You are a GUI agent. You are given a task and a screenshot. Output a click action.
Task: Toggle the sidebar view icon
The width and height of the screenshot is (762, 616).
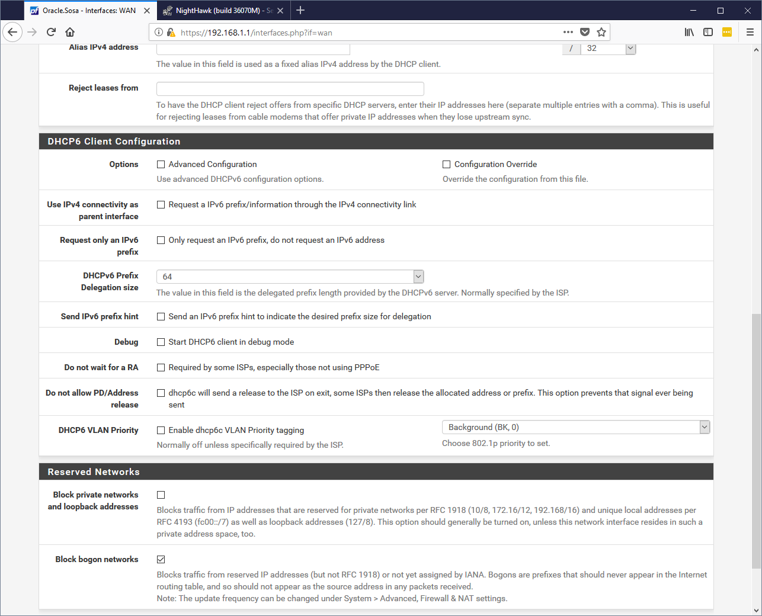(708, 32)
